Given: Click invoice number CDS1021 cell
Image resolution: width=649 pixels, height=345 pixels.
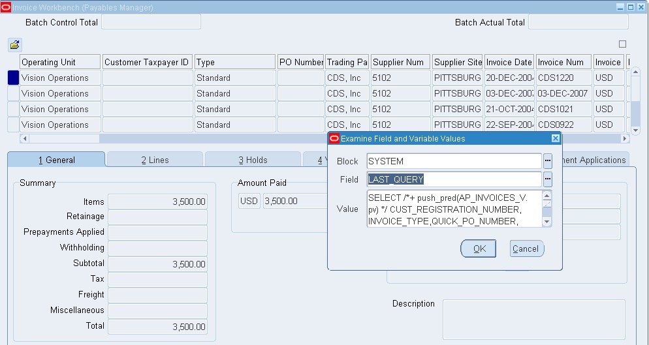Looking at the screenshot, I should pyautogui.click(x=563, y=109).
